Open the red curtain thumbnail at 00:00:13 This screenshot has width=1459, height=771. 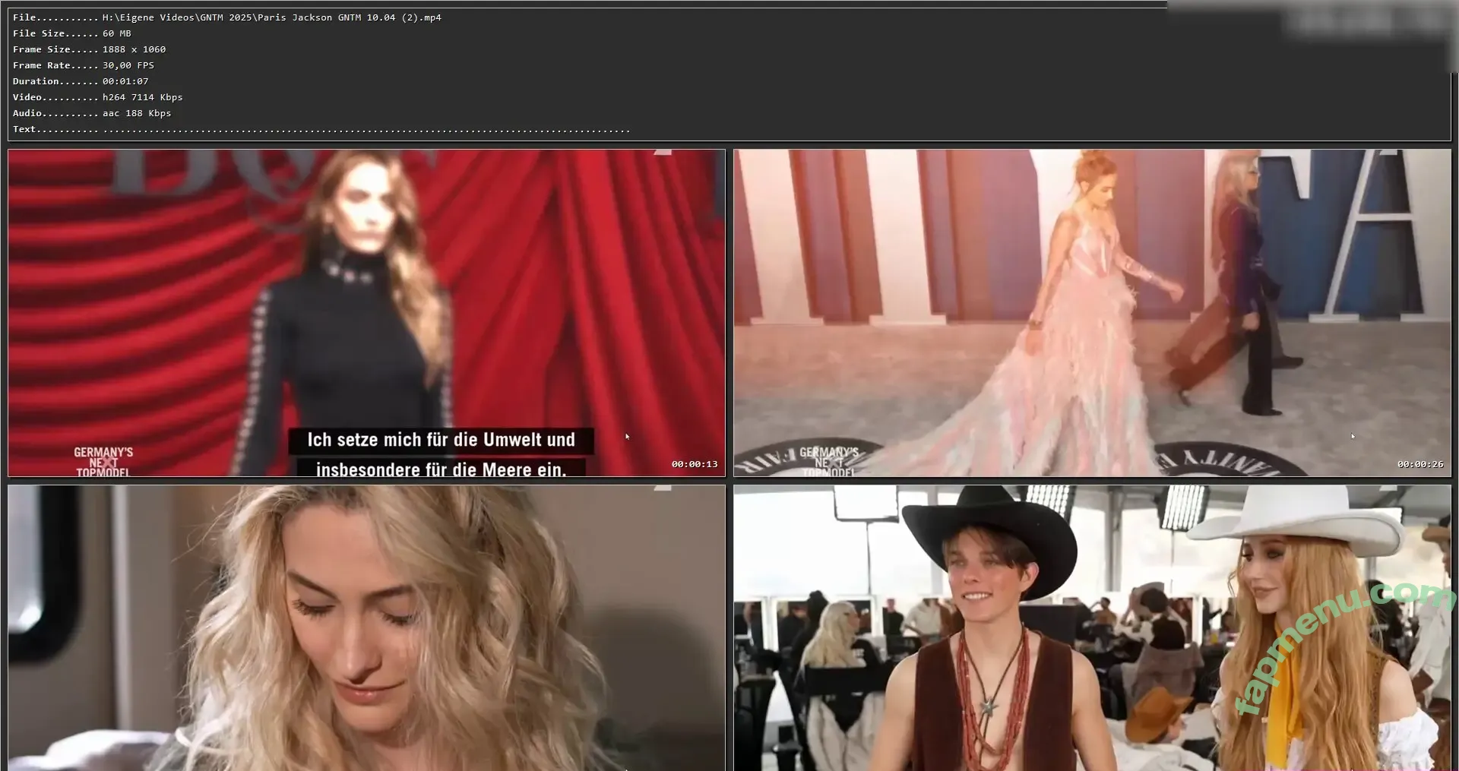pos(366,313)
